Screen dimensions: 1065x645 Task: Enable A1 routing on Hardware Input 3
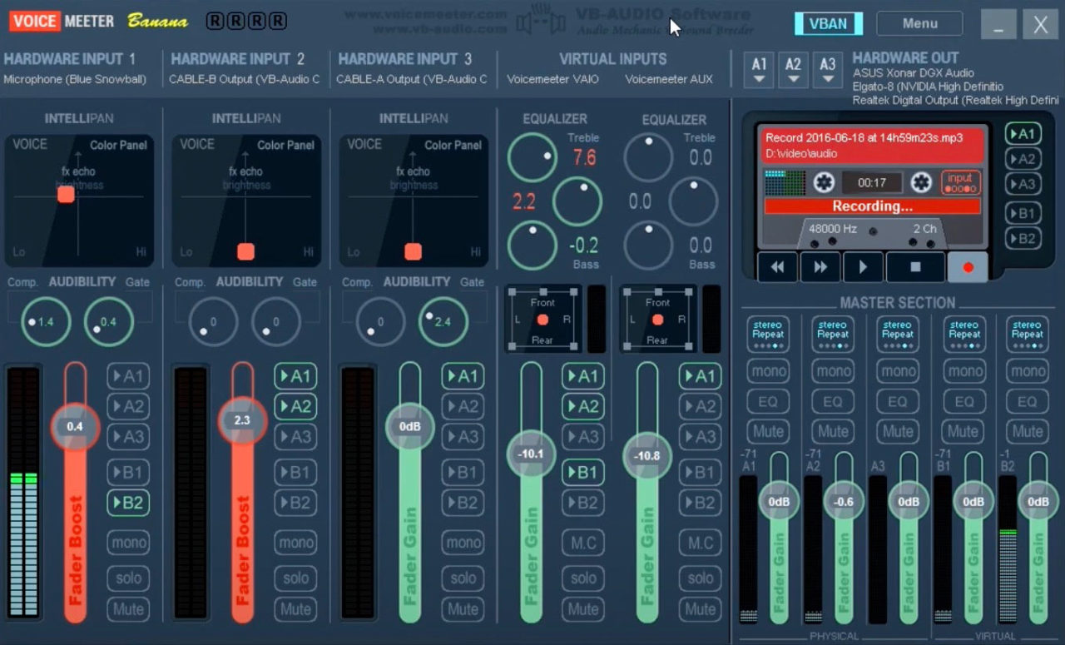pyautogui.click(x=463, y=376)
